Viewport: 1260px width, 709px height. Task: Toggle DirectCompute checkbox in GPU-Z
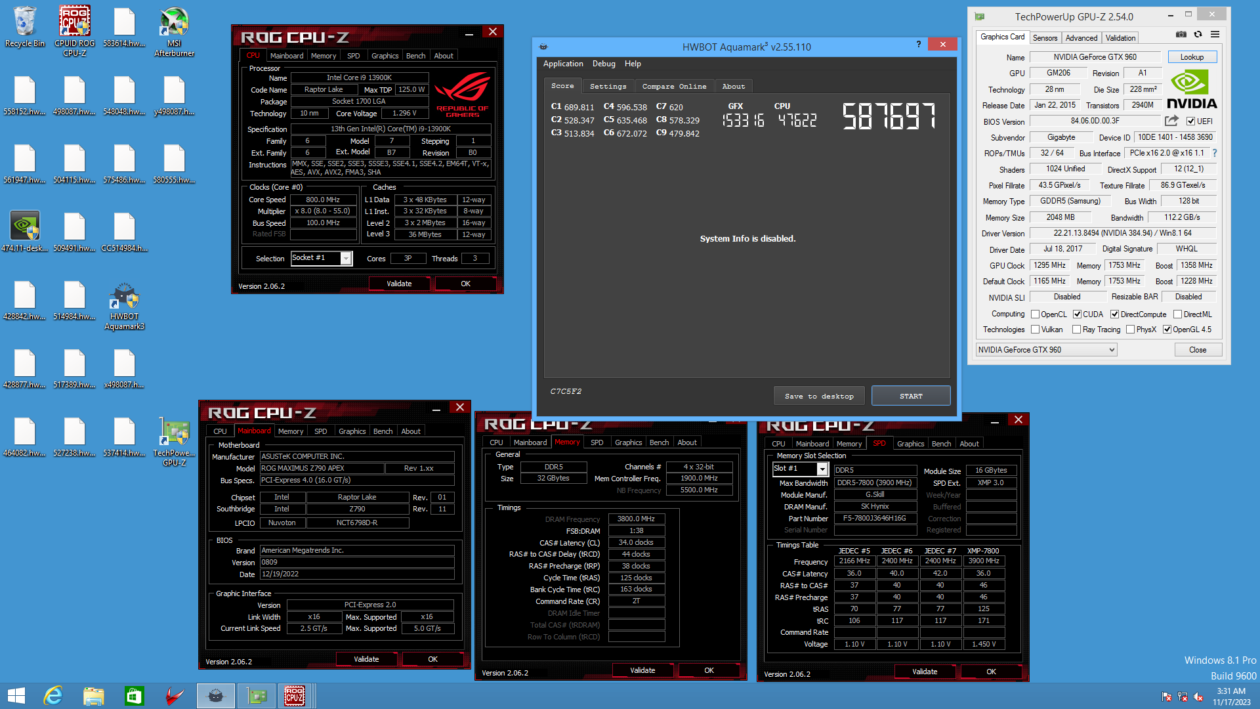(1114, 314)
